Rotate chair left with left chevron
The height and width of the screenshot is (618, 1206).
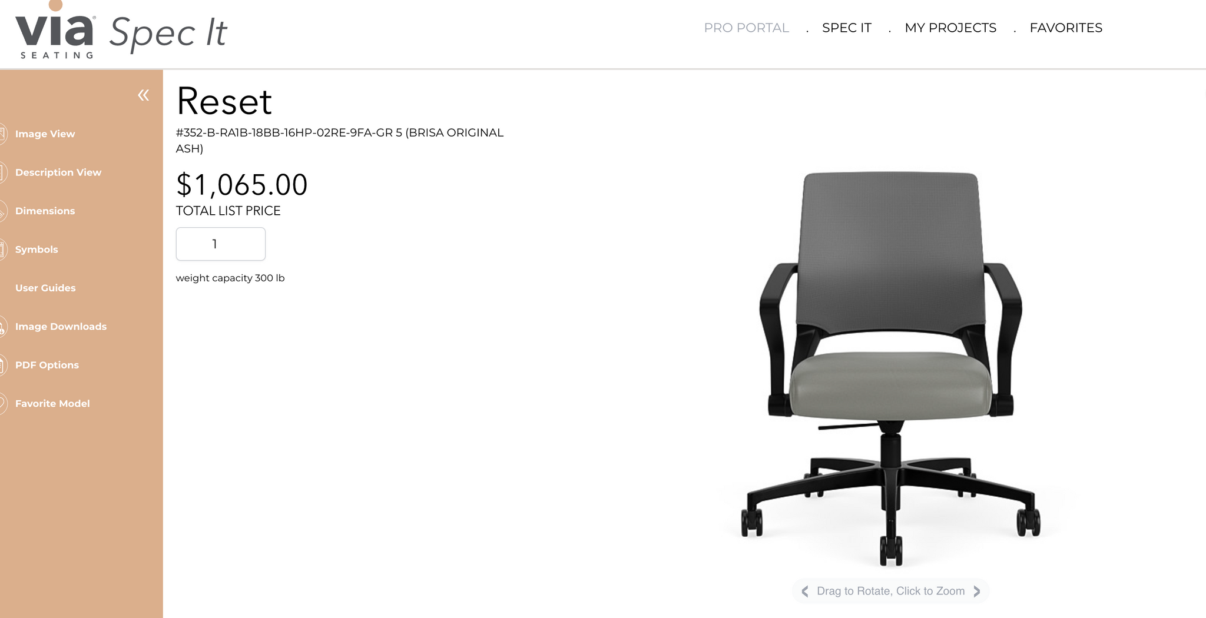pyautogui.click(x=805, y=591)
